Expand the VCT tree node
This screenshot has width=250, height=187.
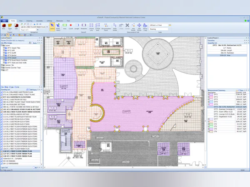pyautogui.click(x=2, y=70)
